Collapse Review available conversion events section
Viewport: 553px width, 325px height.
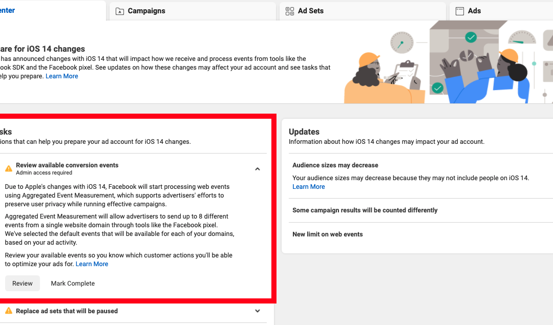pos(258,169)
